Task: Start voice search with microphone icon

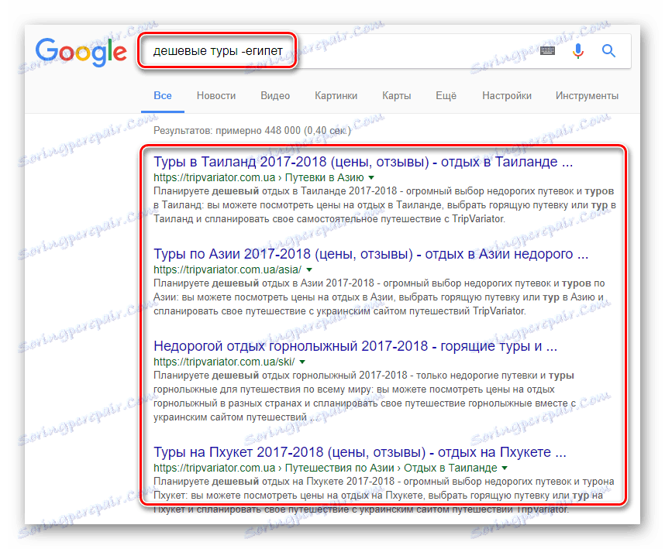Action: (577, 51)
